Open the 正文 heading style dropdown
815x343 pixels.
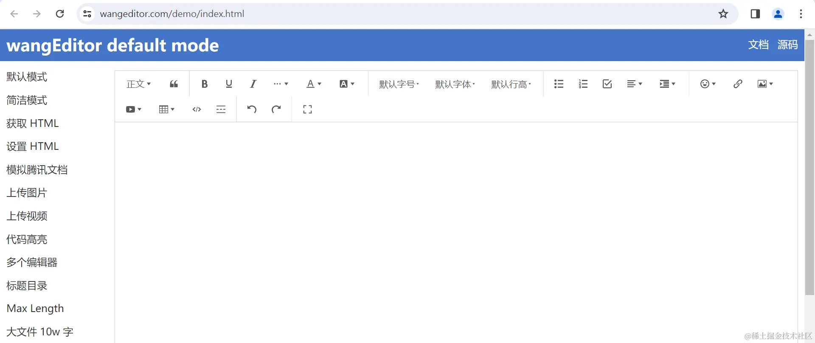click(x=138, y=84)
